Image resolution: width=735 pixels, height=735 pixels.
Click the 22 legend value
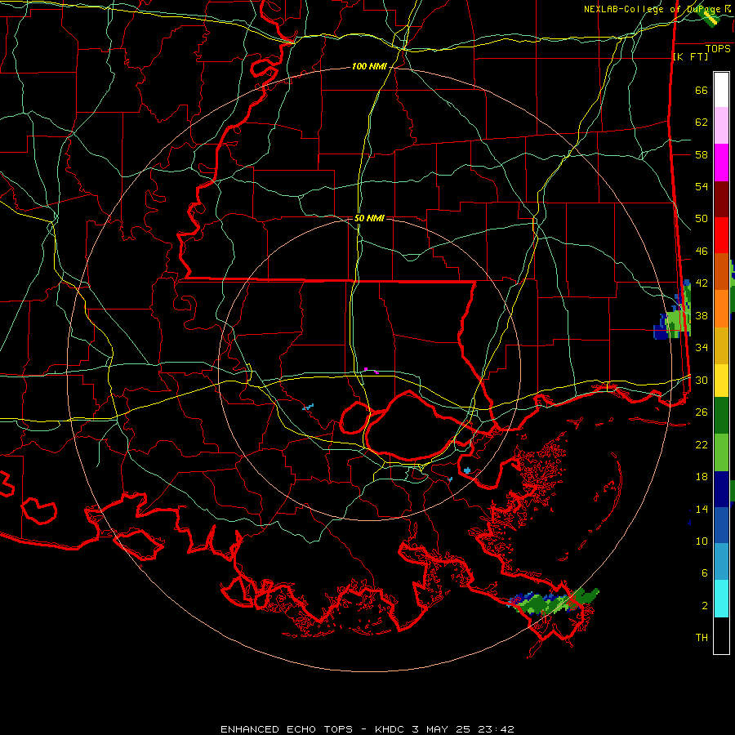[x=702, y=444]
